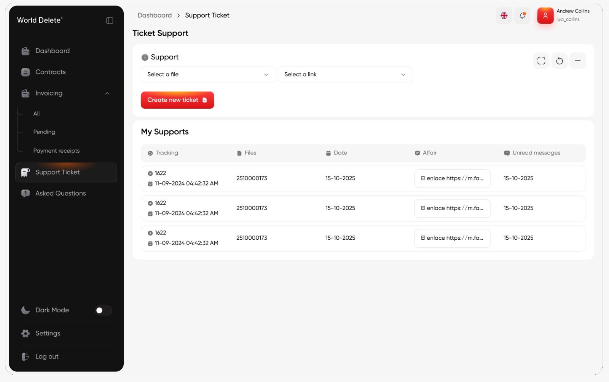
Task: Open the language selector flag icon
Action: (x=504, y=16)
